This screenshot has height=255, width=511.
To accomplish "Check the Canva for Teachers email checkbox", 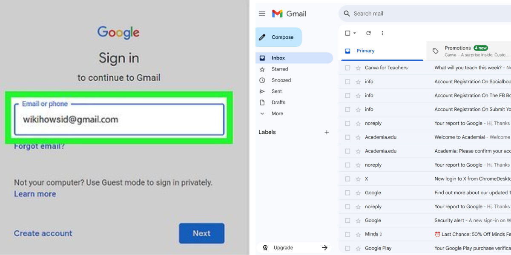I will [347, 68].
